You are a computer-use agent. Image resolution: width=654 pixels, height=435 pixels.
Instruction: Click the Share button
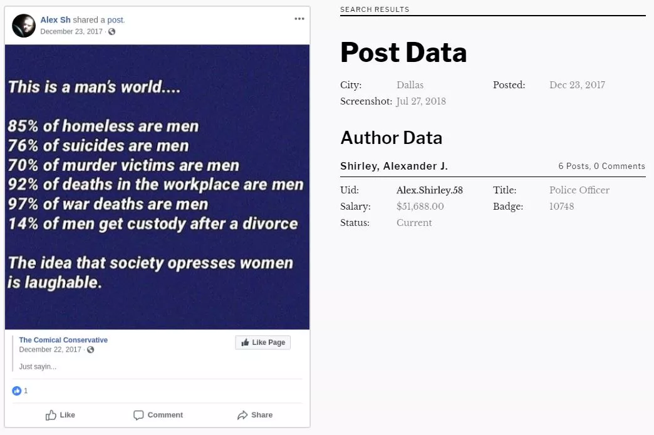point(255,415)
